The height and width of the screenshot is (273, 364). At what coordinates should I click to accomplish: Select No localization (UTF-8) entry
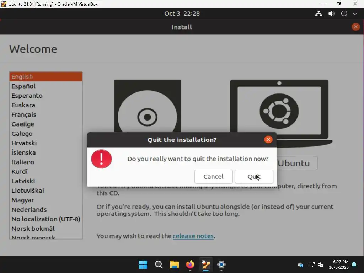coord(46,219)
